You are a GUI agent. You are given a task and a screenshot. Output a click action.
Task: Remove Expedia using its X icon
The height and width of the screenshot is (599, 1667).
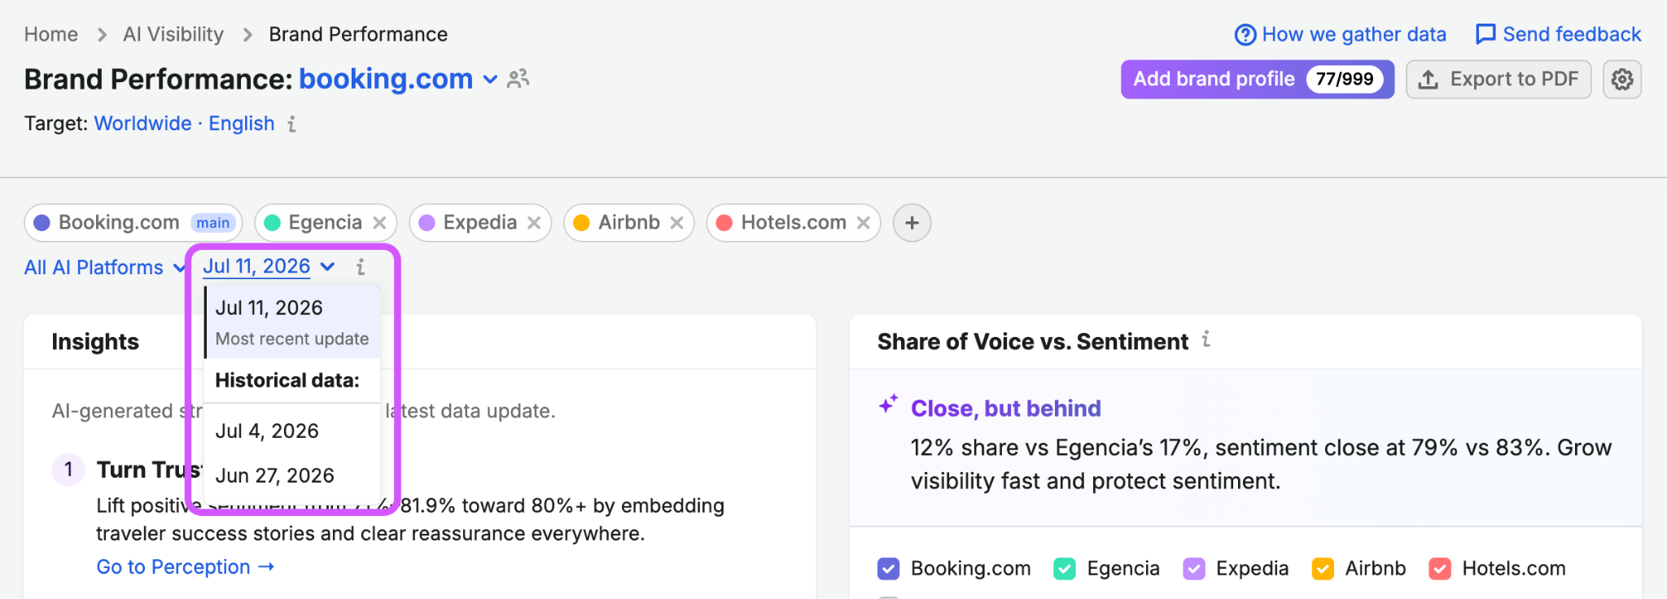pos(534,223)
